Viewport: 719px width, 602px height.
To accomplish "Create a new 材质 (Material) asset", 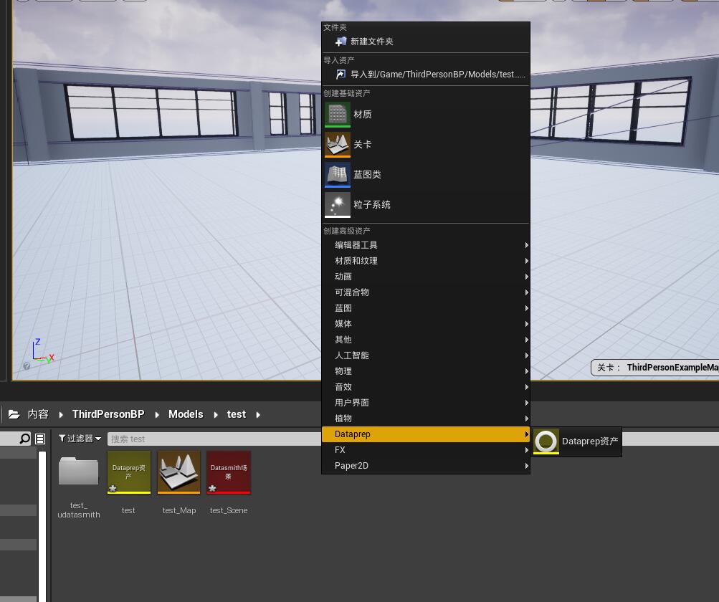I will click(x=362, y=114).
